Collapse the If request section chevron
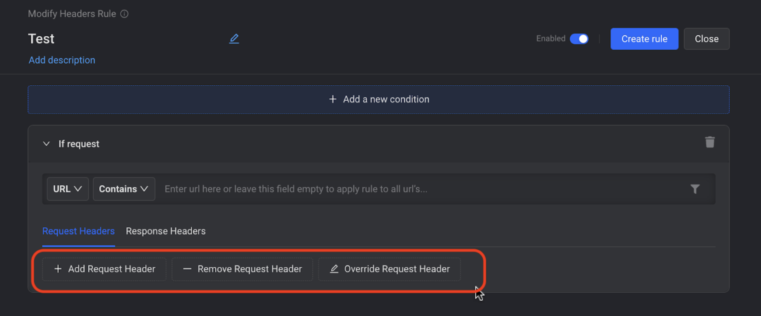761x316 pixels. [x=46, y=144]
